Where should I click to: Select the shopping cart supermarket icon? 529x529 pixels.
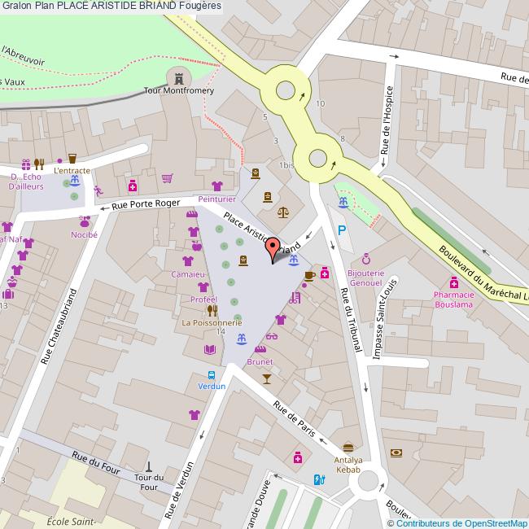pos(167,177)
